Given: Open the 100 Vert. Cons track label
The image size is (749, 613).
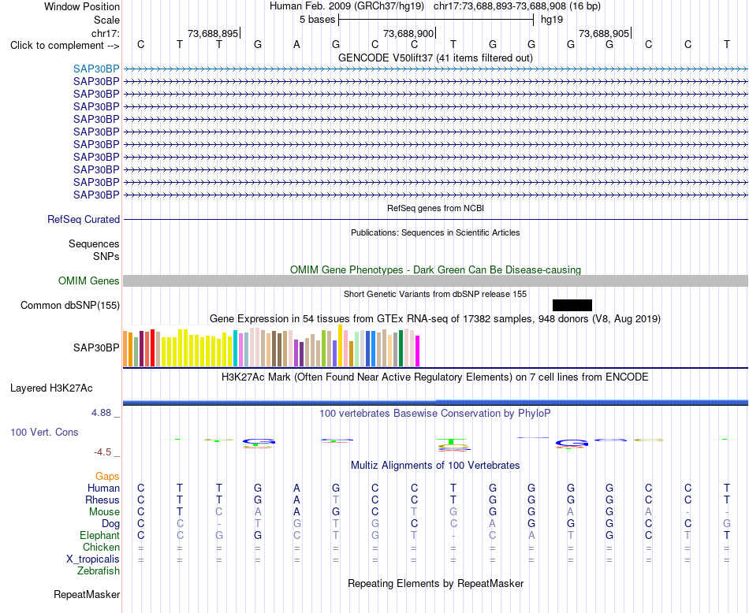Looking at the screenshot, I should [x=44, y=433].
